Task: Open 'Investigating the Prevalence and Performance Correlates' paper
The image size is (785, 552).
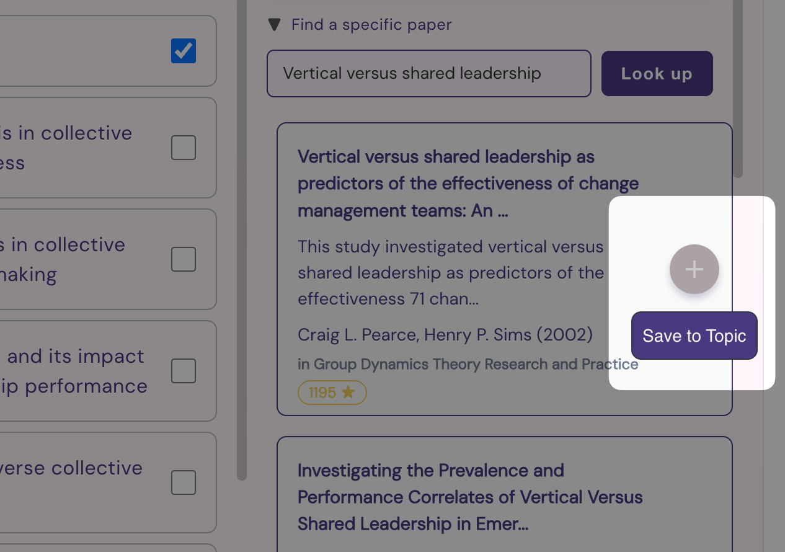Action: [470, 497]
